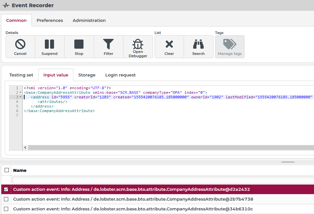Viewport: 314px width, 214px height.
Task: Switch to the Common tab
Action: pos(16,20)
